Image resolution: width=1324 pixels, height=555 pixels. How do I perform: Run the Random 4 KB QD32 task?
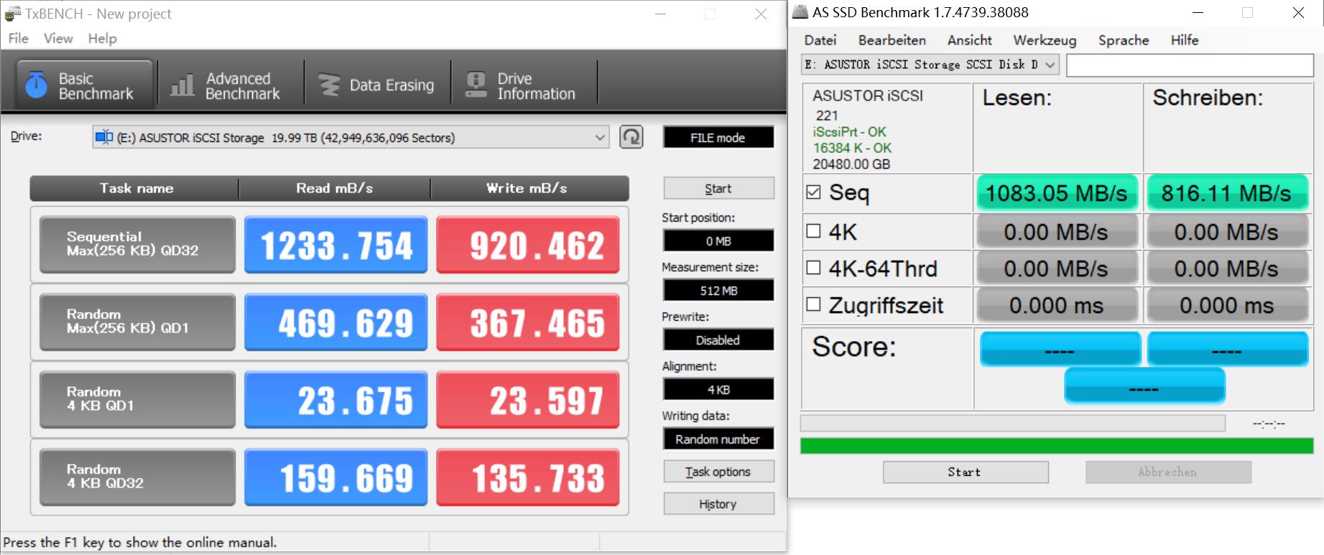click(137, 477)
